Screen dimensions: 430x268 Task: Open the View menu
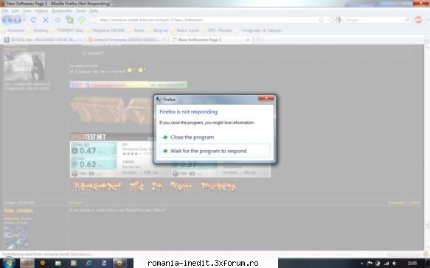(x=27, y=11)
